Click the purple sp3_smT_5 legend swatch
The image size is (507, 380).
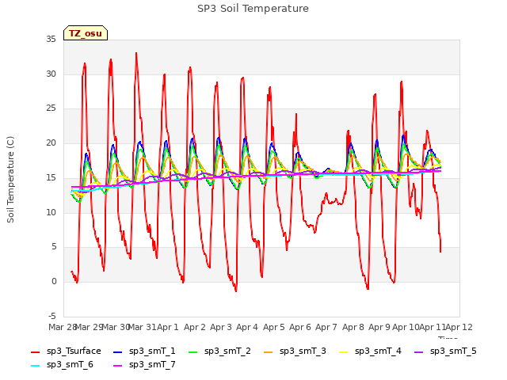tap(419, 351)
